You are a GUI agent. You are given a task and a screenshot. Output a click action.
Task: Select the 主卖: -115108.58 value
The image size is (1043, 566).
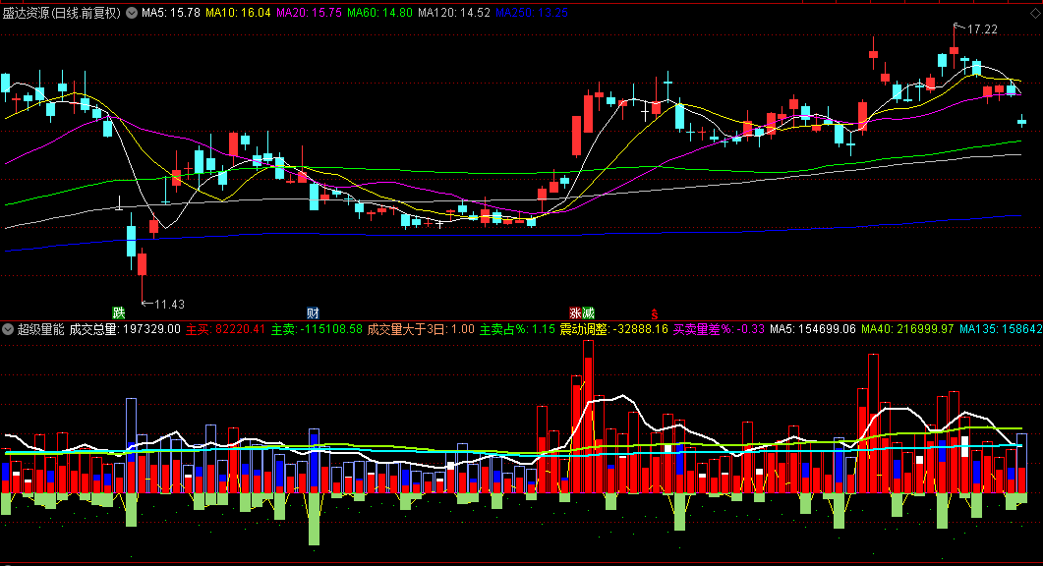click(317, 329)
